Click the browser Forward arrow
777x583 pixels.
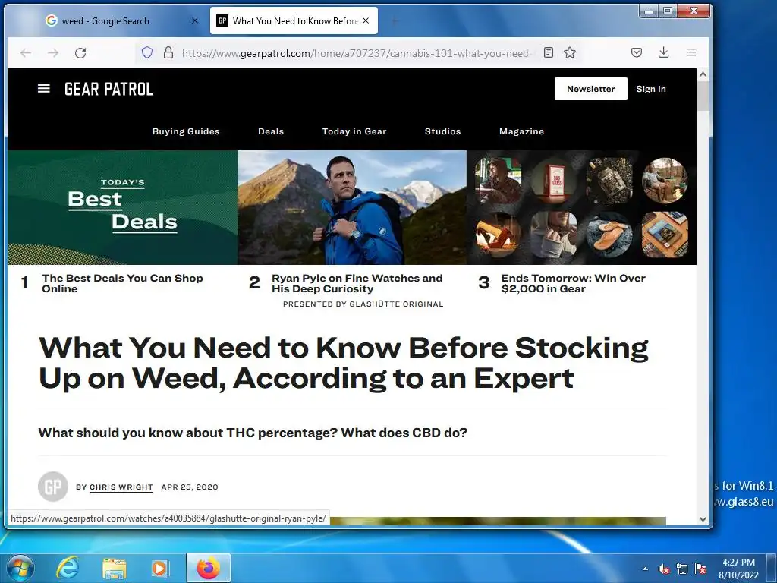pyautogui.click(x=53, y=52)
